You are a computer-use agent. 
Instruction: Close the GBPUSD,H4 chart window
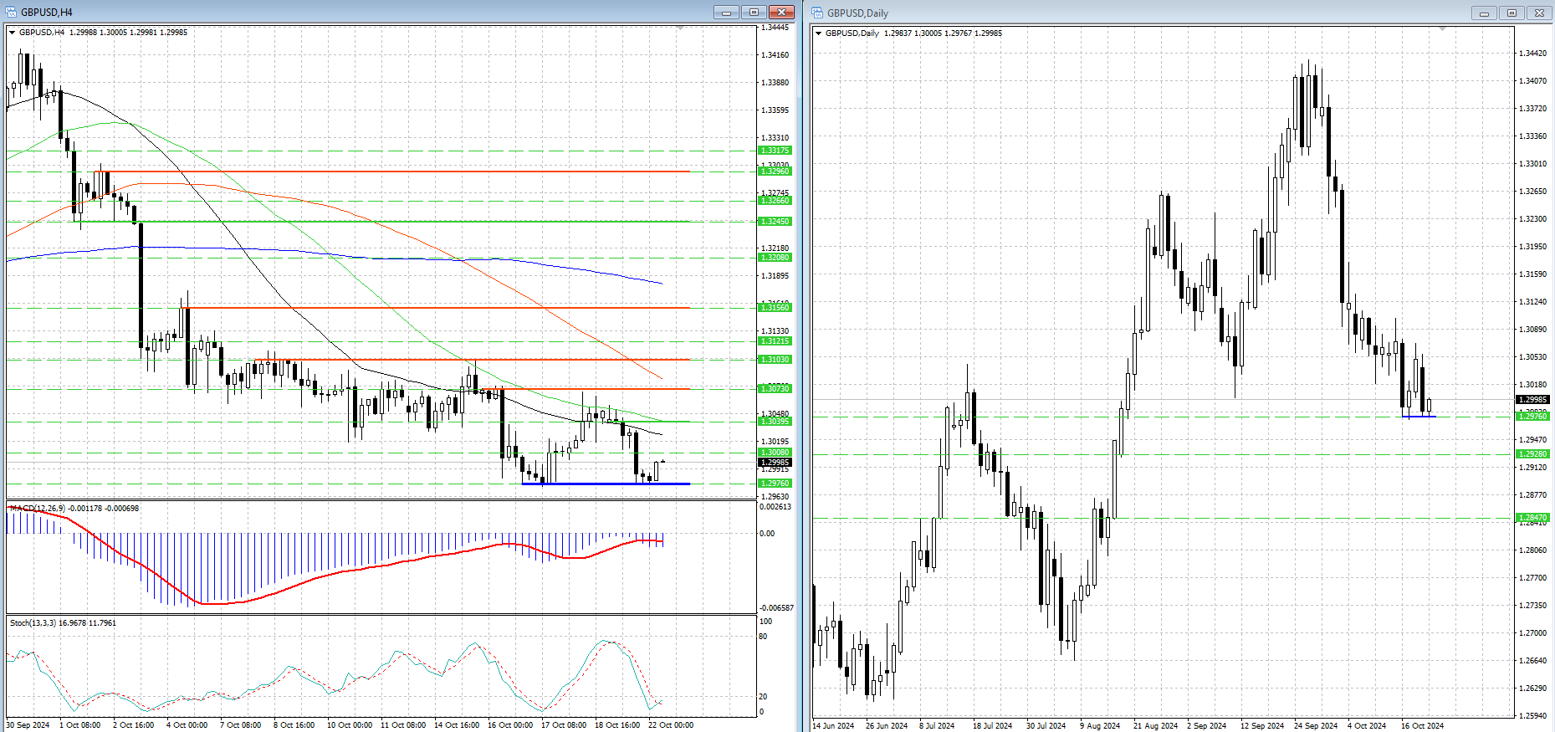point(781,13)
